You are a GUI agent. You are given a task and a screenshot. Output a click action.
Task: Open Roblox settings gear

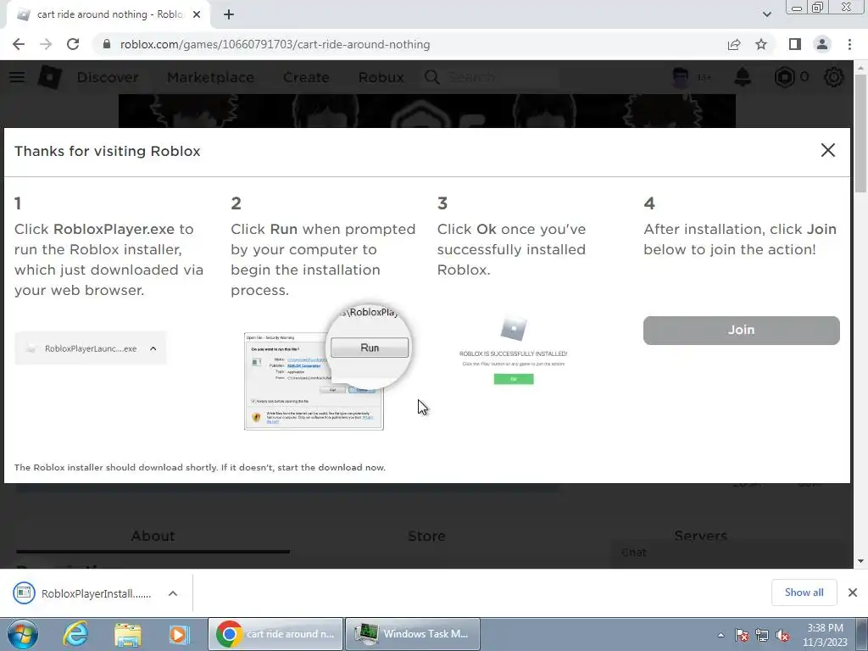pos(834,77)
